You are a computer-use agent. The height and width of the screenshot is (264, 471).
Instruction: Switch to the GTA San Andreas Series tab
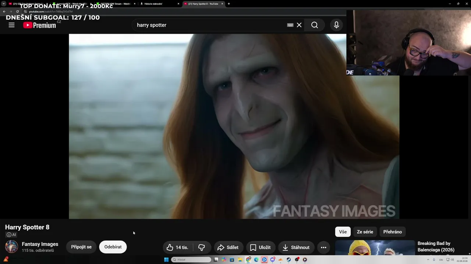pos(28,4)
